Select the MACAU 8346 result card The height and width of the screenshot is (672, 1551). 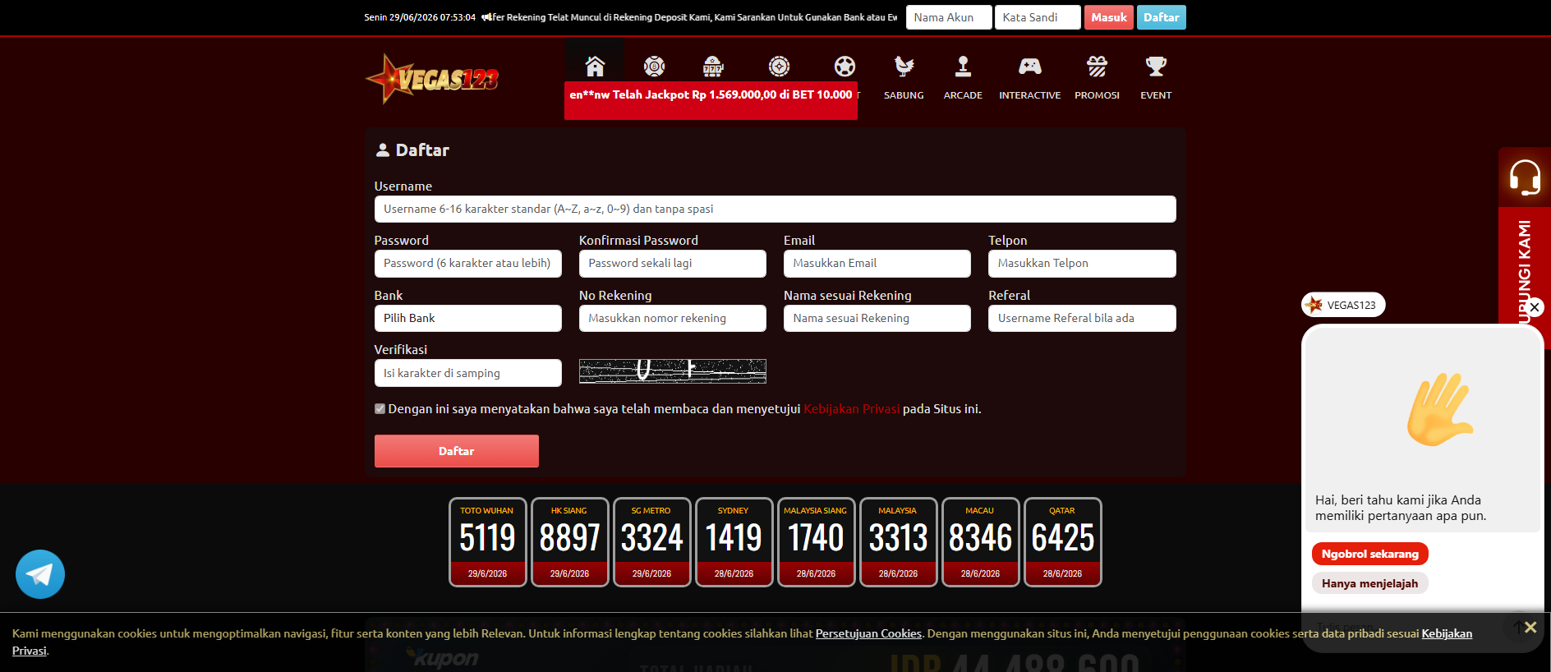980,542
